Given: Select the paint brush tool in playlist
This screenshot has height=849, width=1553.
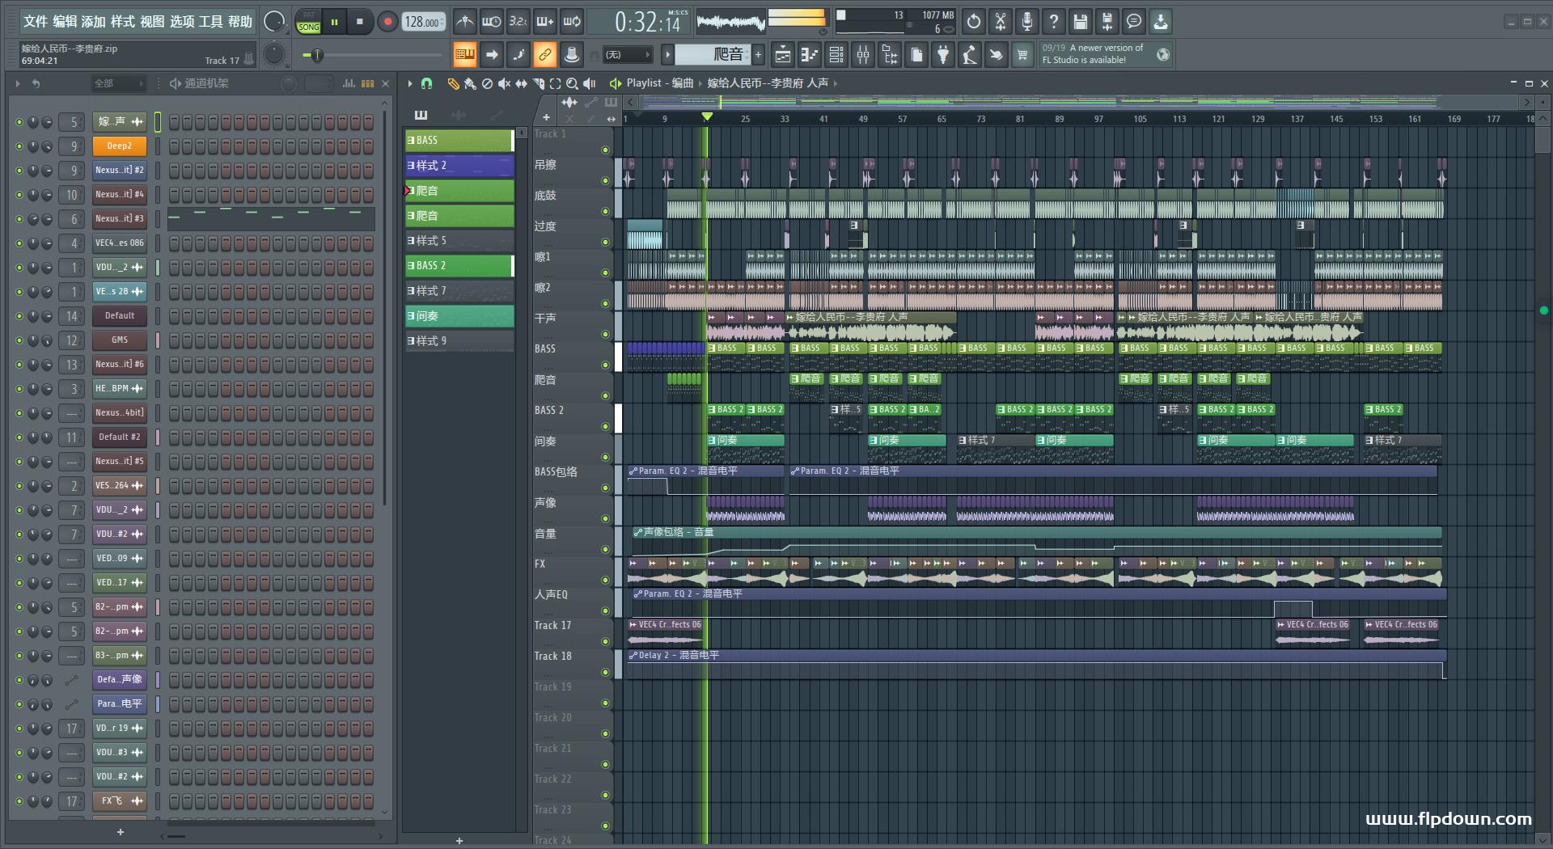Looking at the screenshot, I should [470, 83].
